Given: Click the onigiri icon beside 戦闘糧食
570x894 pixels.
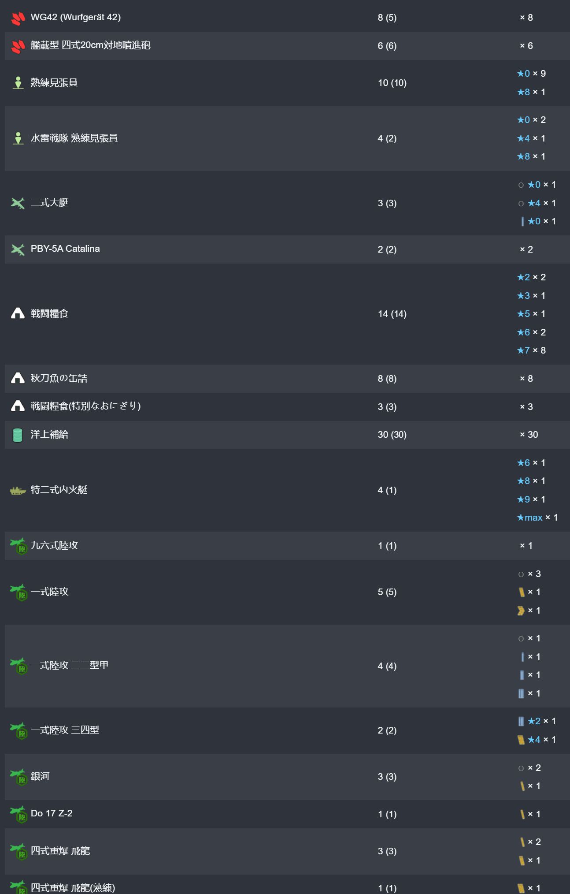Looking at the screenshot, I should point(18,313).
